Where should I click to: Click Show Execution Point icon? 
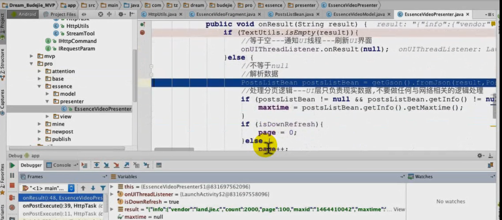(84, 165)
